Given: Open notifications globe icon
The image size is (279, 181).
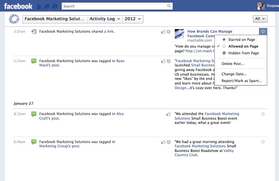Looking at the screenshot, I should pos(55,6).
